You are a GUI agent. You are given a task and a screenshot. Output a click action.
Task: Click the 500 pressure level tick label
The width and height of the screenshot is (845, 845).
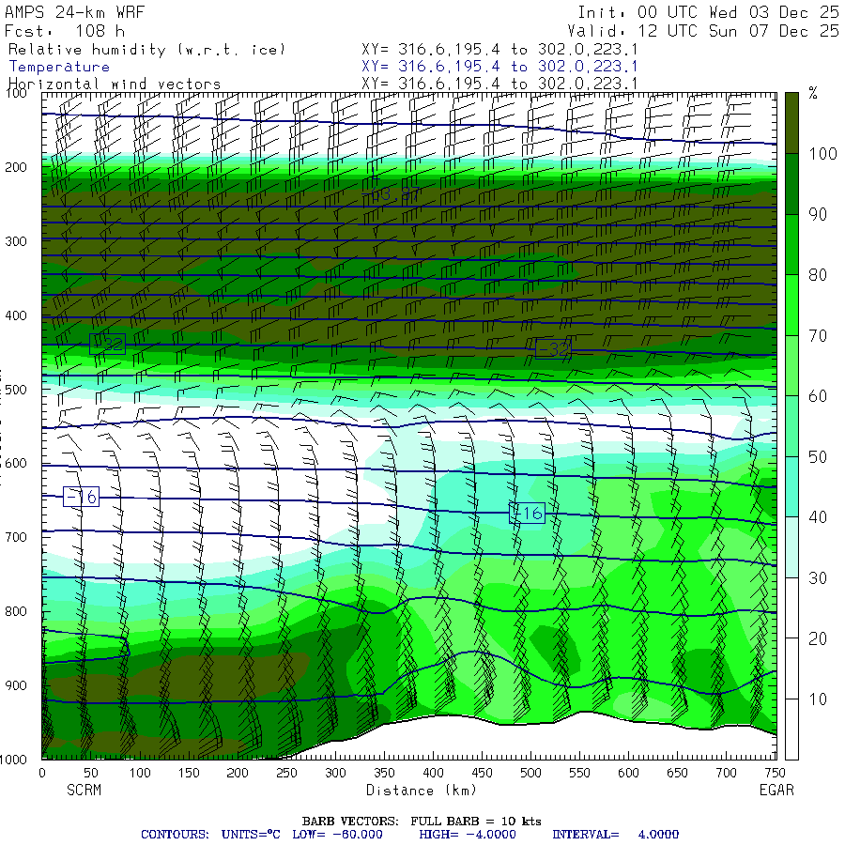click(x=16, y=390)
